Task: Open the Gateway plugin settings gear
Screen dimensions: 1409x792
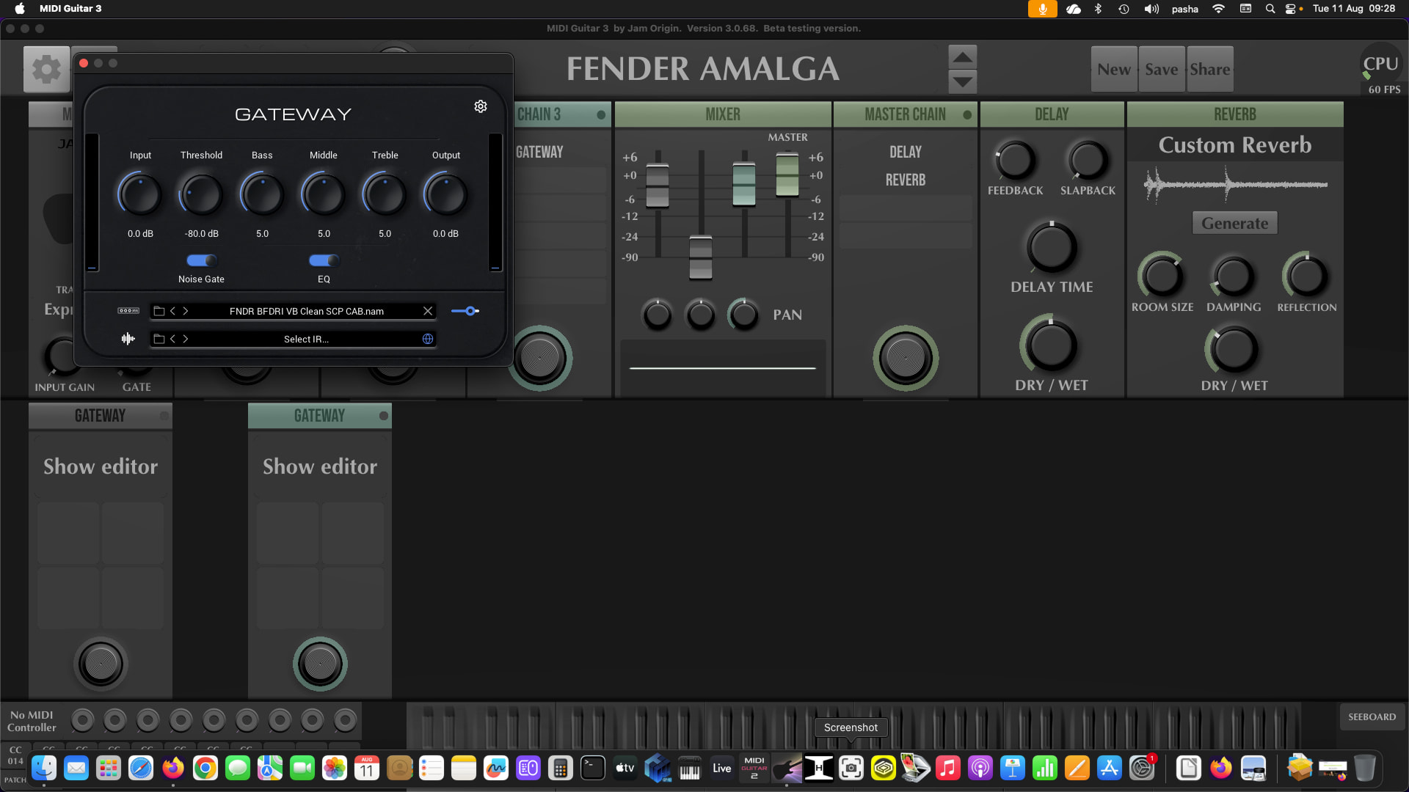Action: coord(481,106)
